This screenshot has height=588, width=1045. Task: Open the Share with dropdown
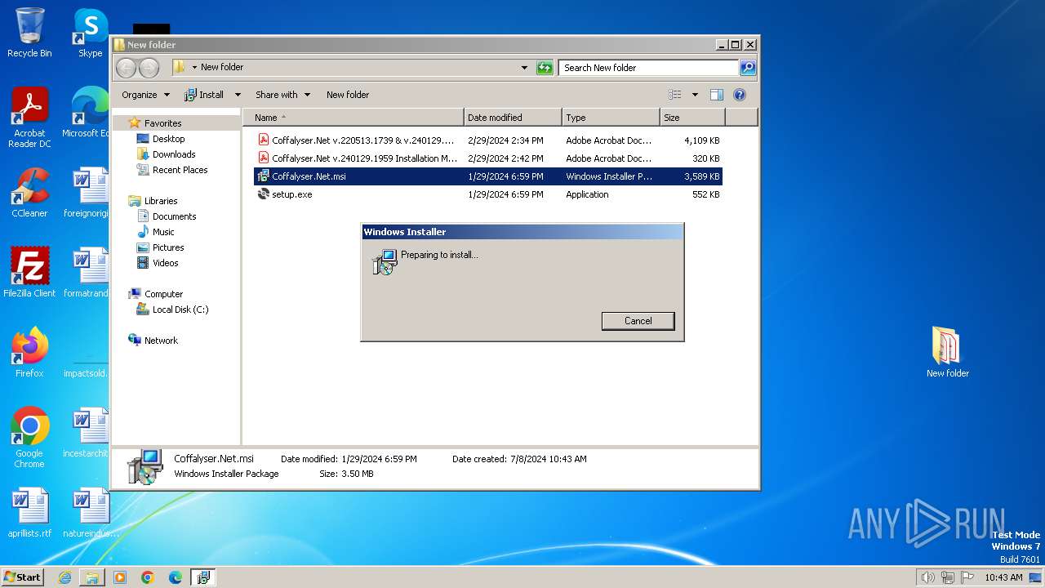click(282, 95)
